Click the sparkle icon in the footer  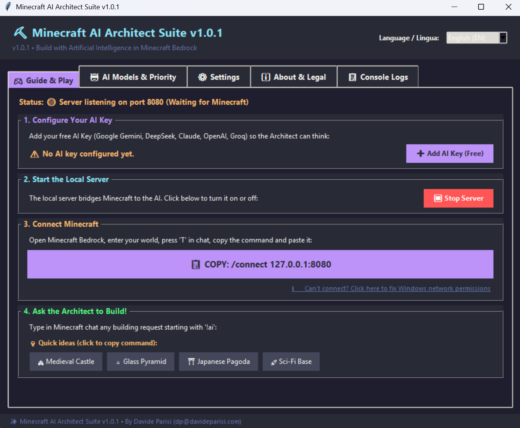coord(14,421)
